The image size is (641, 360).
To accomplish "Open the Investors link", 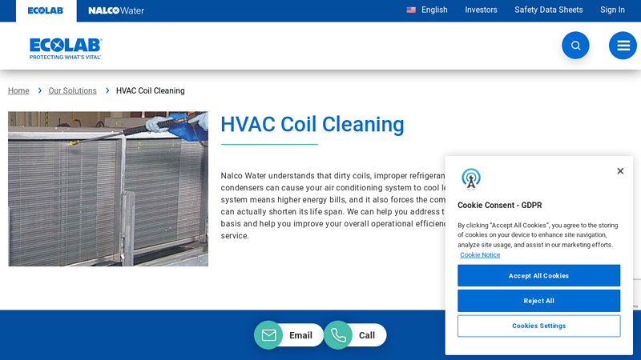I will click(481, 10).
